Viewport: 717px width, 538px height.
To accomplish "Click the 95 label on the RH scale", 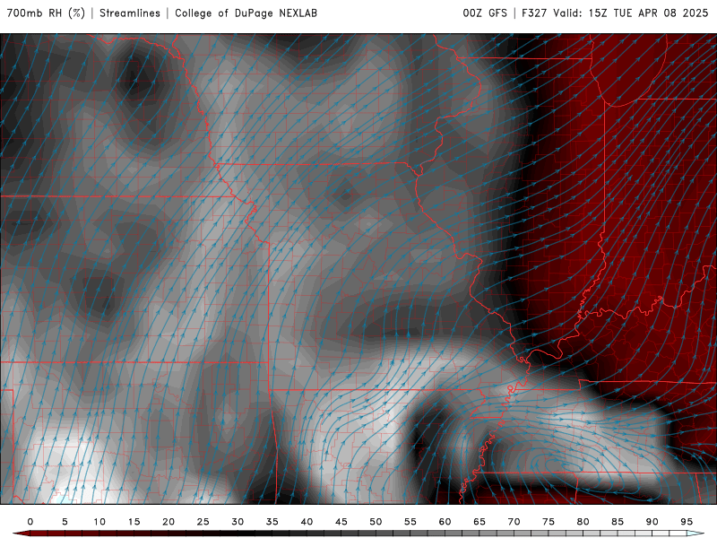I will point(687,522).
